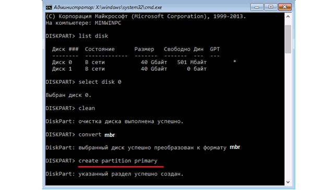Viewport: 333px width, 190px height.
Task: Click the 'list disk' command text
Action: pos(93,36)
